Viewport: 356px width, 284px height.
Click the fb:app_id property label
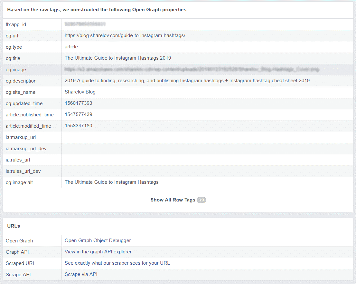(16, 24)
